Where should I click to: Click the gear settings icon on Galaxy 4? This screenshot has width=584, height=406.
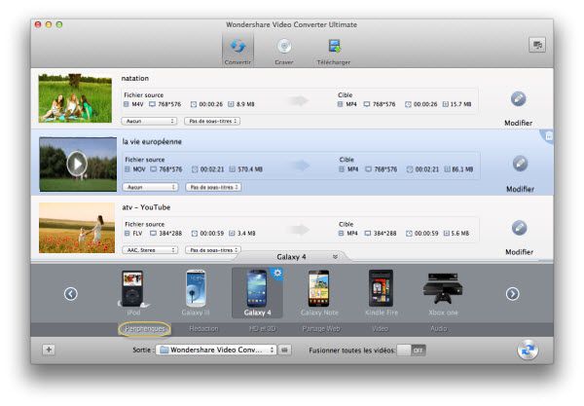point(277,274)
